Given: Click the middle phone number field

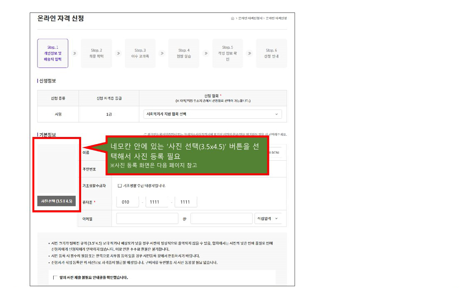Looking at the screenshot, I should [x=157, y=202].
